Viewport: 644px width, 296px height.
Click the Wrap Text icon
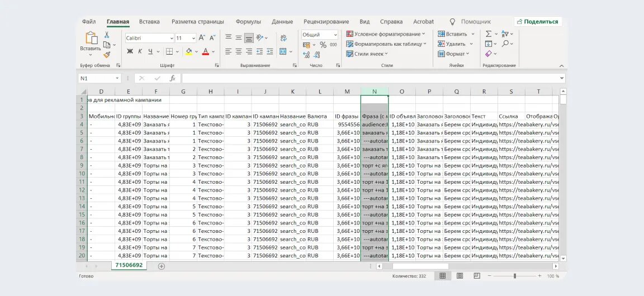click(284, 38)
